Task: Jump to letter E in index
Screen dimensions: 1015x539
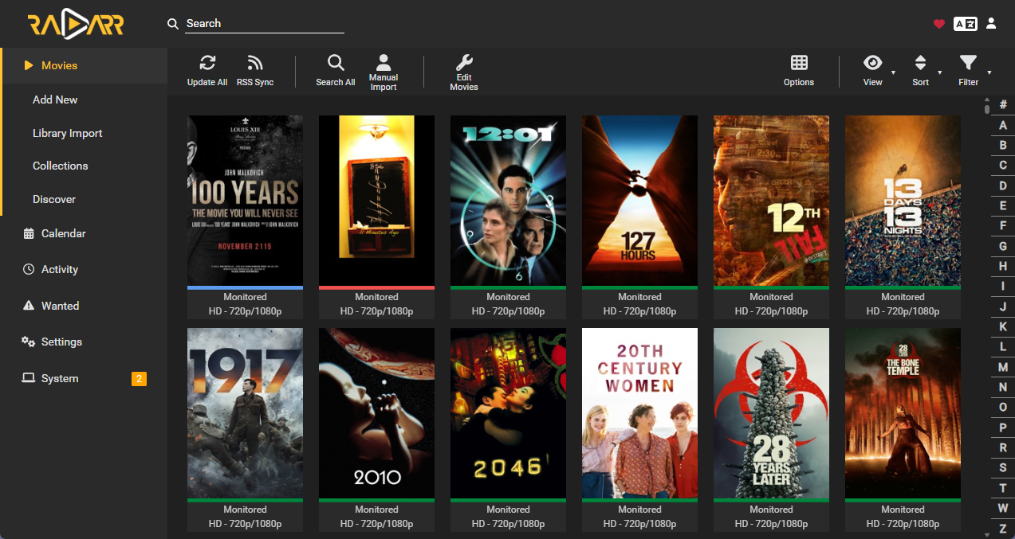Action: (x=1003, y=206)
